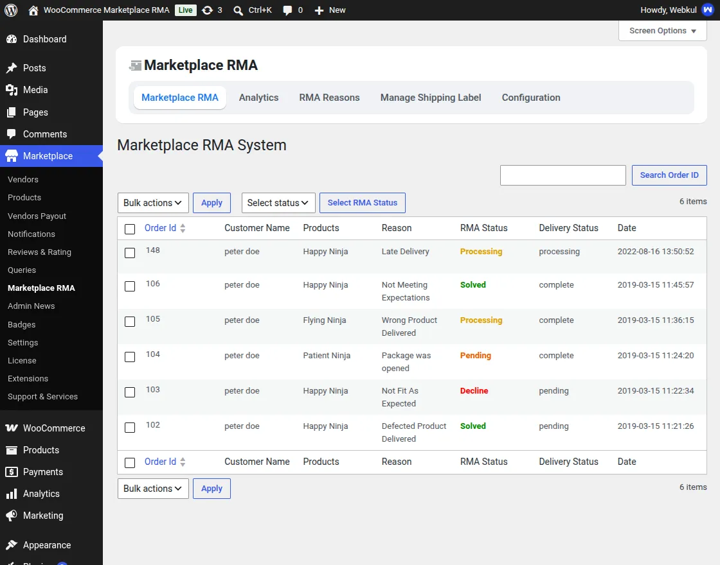Open Vendors Payout submenu item
This screenshot has width=720, height=565.
37,216
